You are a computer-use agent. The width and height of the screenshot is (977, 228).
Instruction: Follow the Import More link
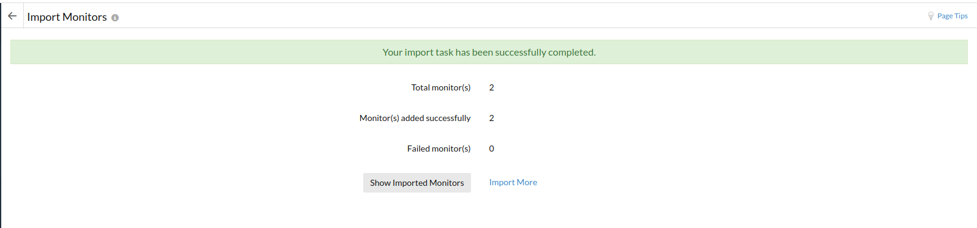513,182
